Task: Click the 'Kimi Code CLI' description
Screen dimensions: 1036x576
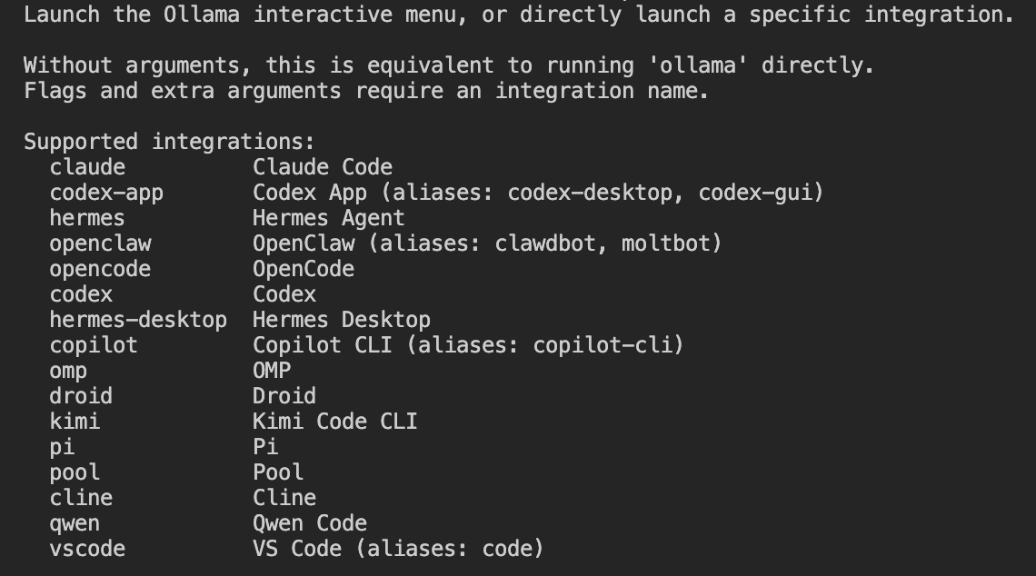Action: pos(335,422)
